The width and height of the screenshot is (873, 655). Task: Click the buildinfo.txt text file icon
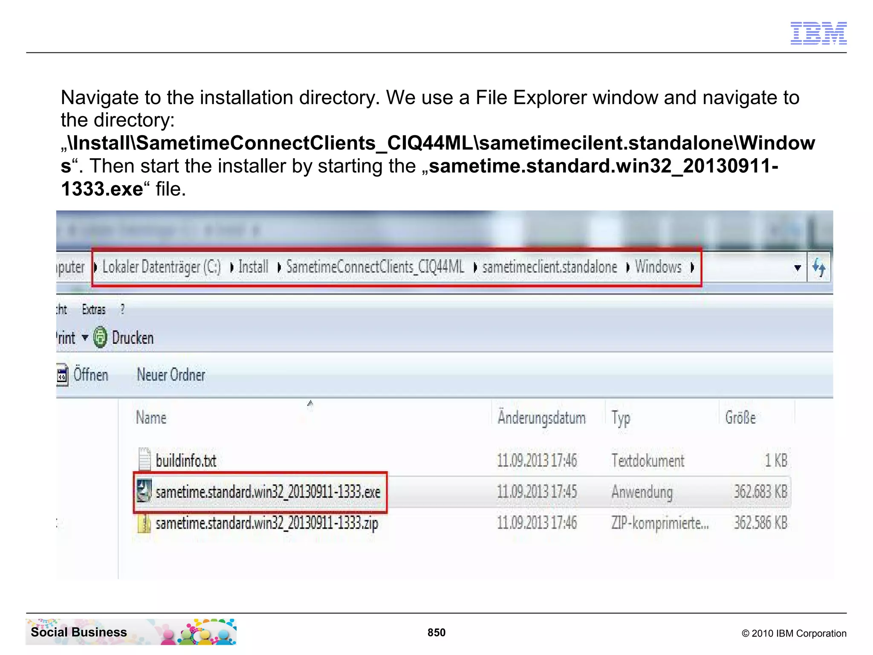point(145,460)
